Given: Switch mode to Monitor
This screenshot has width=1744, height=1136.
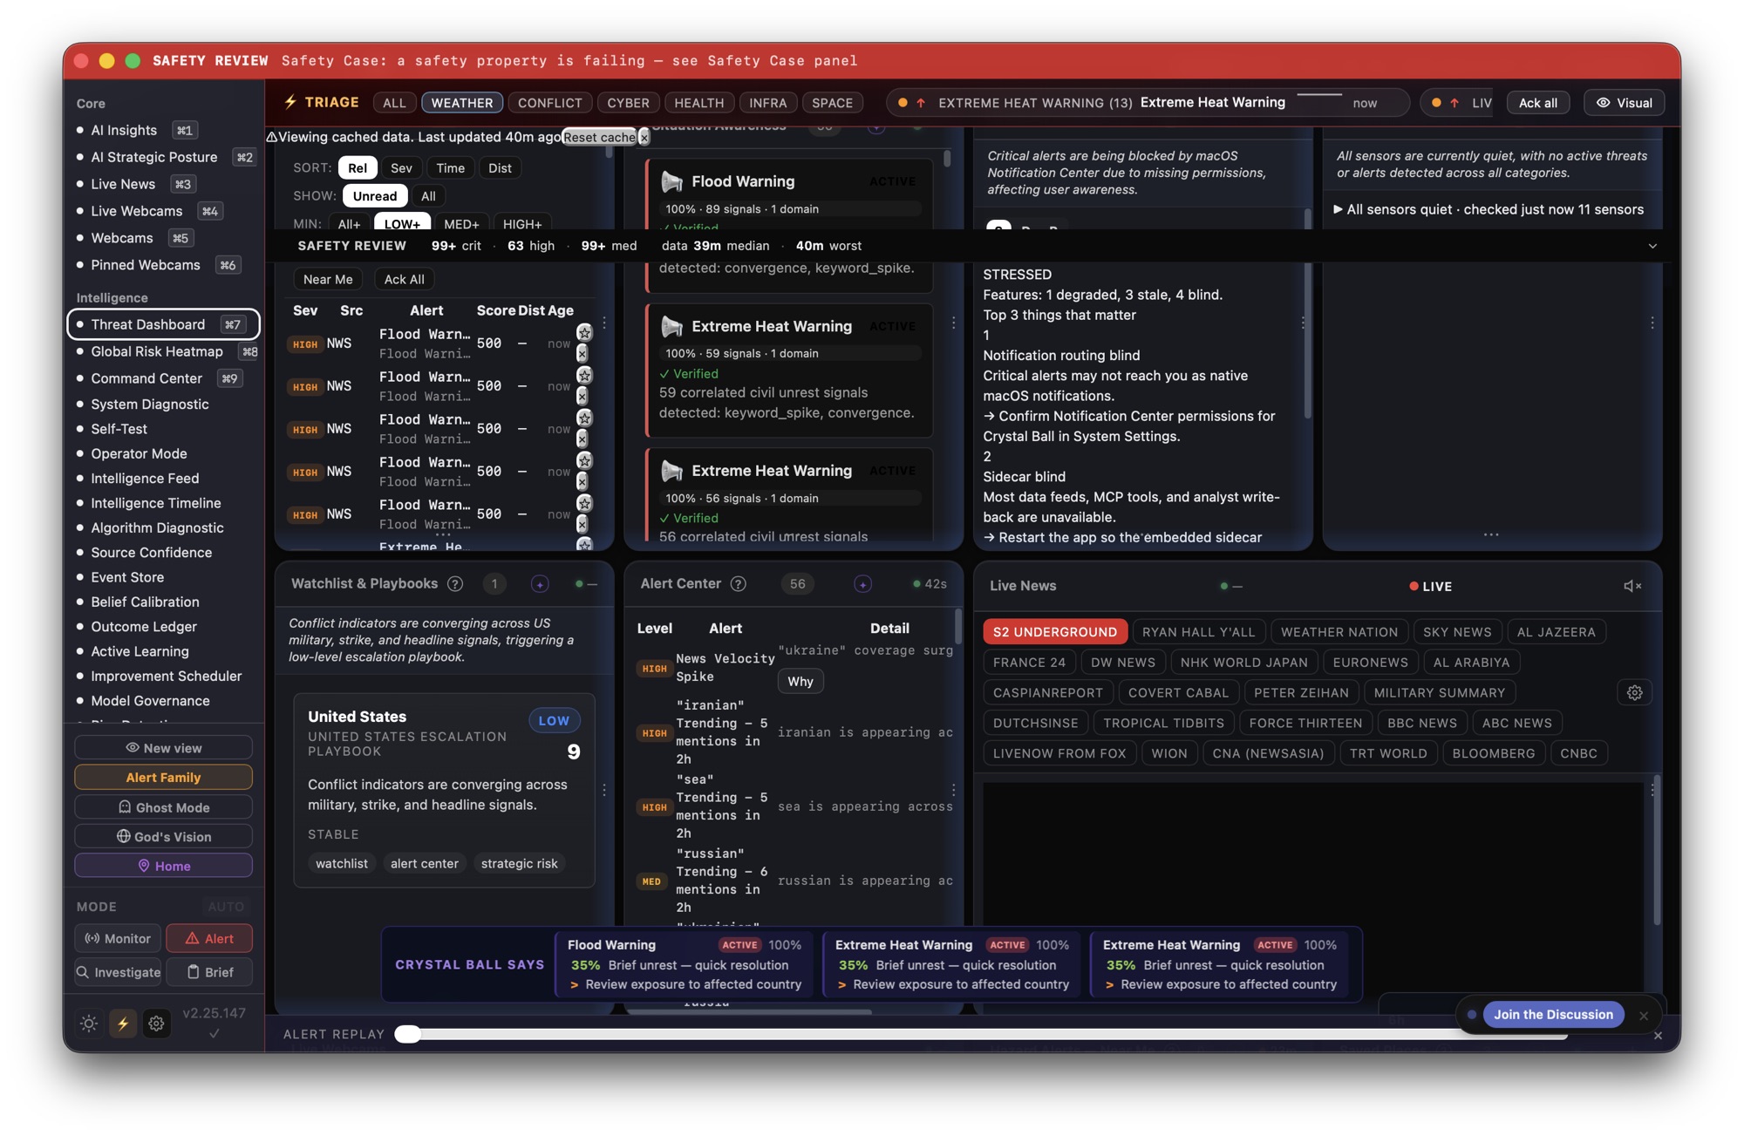Looking at the screenshot, I should 118,938.
